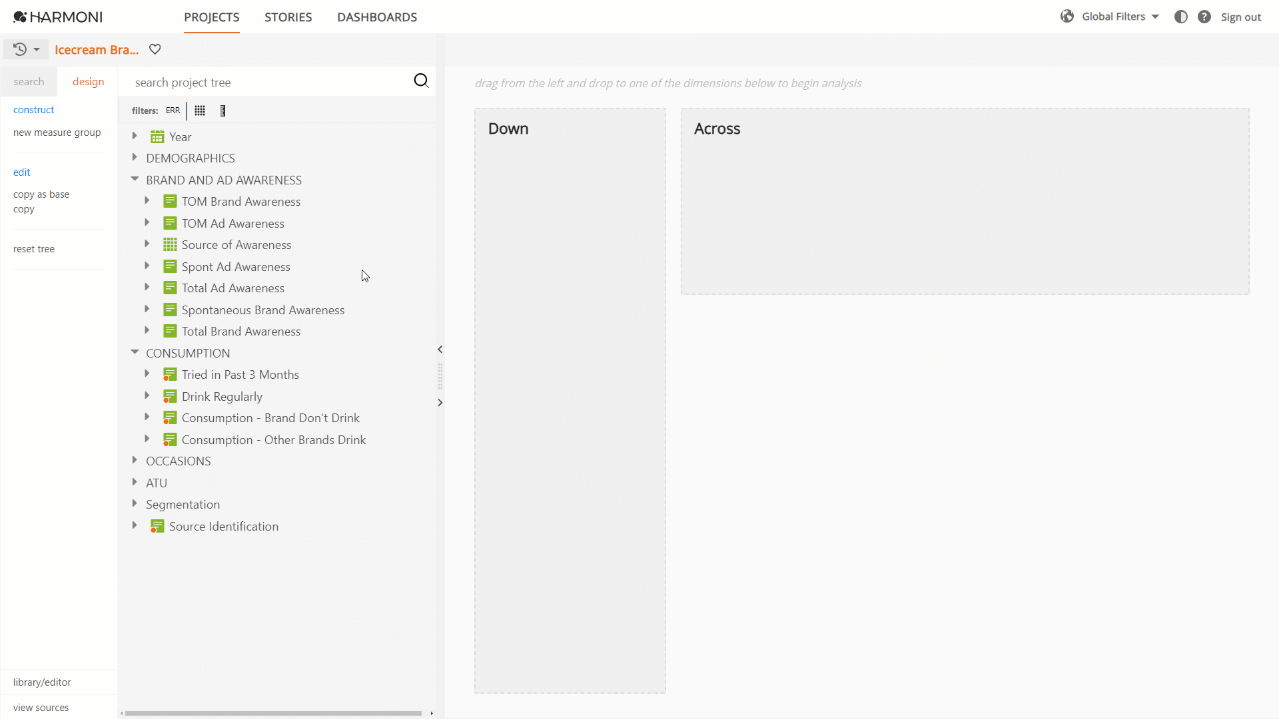Click the search magnifier icon
The image size is (1279, 719).
point(421,81)
